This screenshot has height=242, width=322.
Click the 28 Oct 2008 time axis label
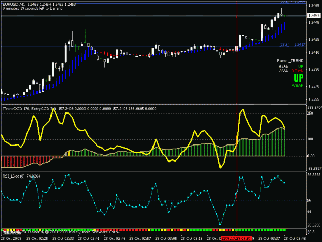point(11,239)
